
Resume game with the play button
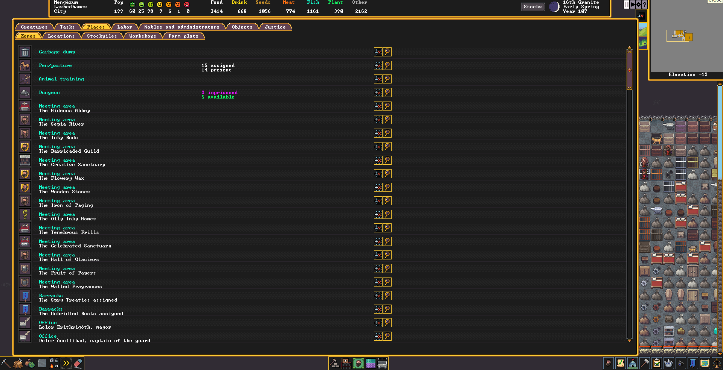[x=633, y=5]
